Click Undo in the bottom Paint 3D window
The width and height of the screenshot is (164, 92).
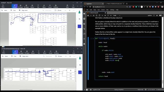(x=74, y=52)
